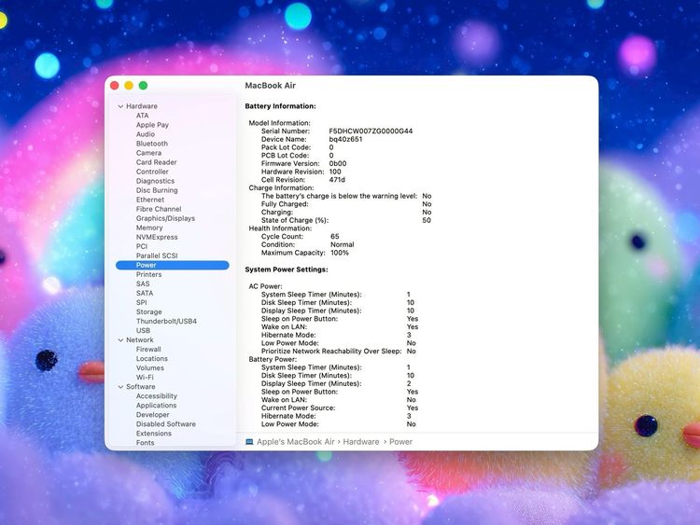Minimize the window with yellow button
700x525 pixels.
pyautogui.click(x=129, y=86)
